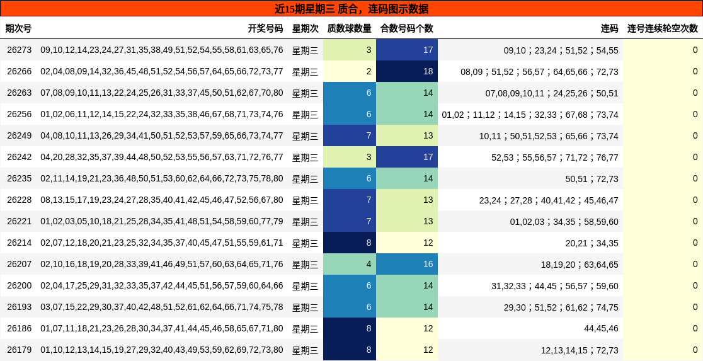Select period number 26266
Image resolution: width=703 pixels, height=361 pixels.
pos(20,71)
